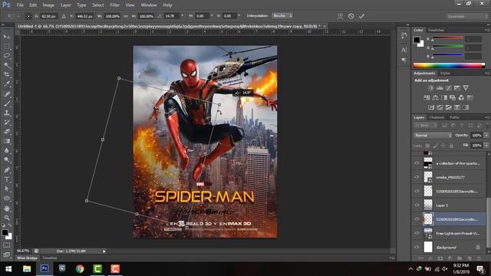Viewport: 491px width, 276px height.
Task: Open the History panel icon
Action: pos(404,36)
